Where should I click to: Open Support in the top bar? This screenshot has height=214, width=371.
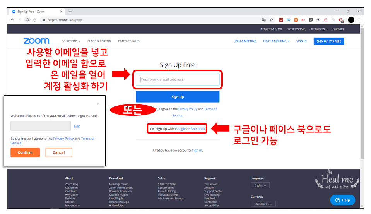[x=339, y=29]
